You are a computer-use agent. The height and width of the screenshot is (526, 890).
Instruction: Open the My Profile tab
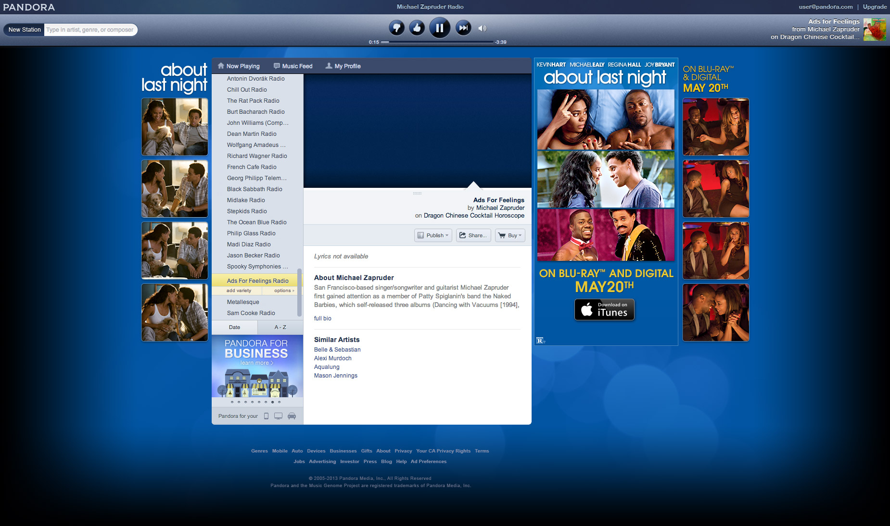click(343, 66)
